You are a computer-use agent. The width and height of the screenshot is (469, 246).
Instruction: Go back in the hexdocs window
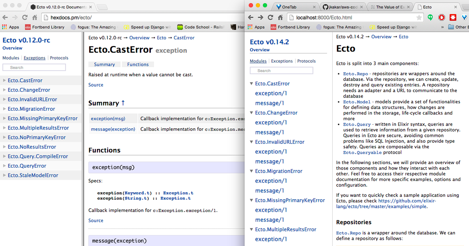coord(5,18)
